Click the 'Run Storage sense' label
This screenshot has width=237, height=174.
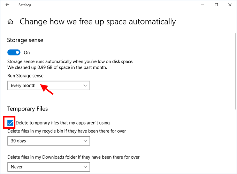coord(25,76)
